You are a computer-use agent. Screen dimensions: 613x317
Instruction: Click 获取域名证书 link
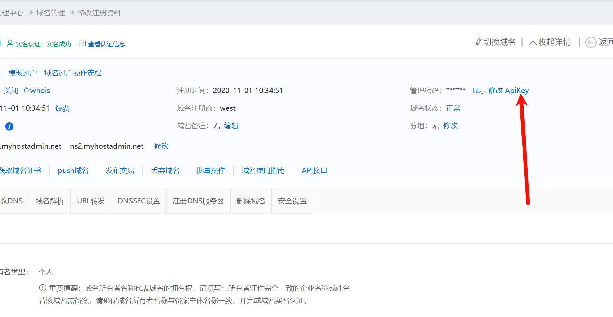click(x=20, y=171)
